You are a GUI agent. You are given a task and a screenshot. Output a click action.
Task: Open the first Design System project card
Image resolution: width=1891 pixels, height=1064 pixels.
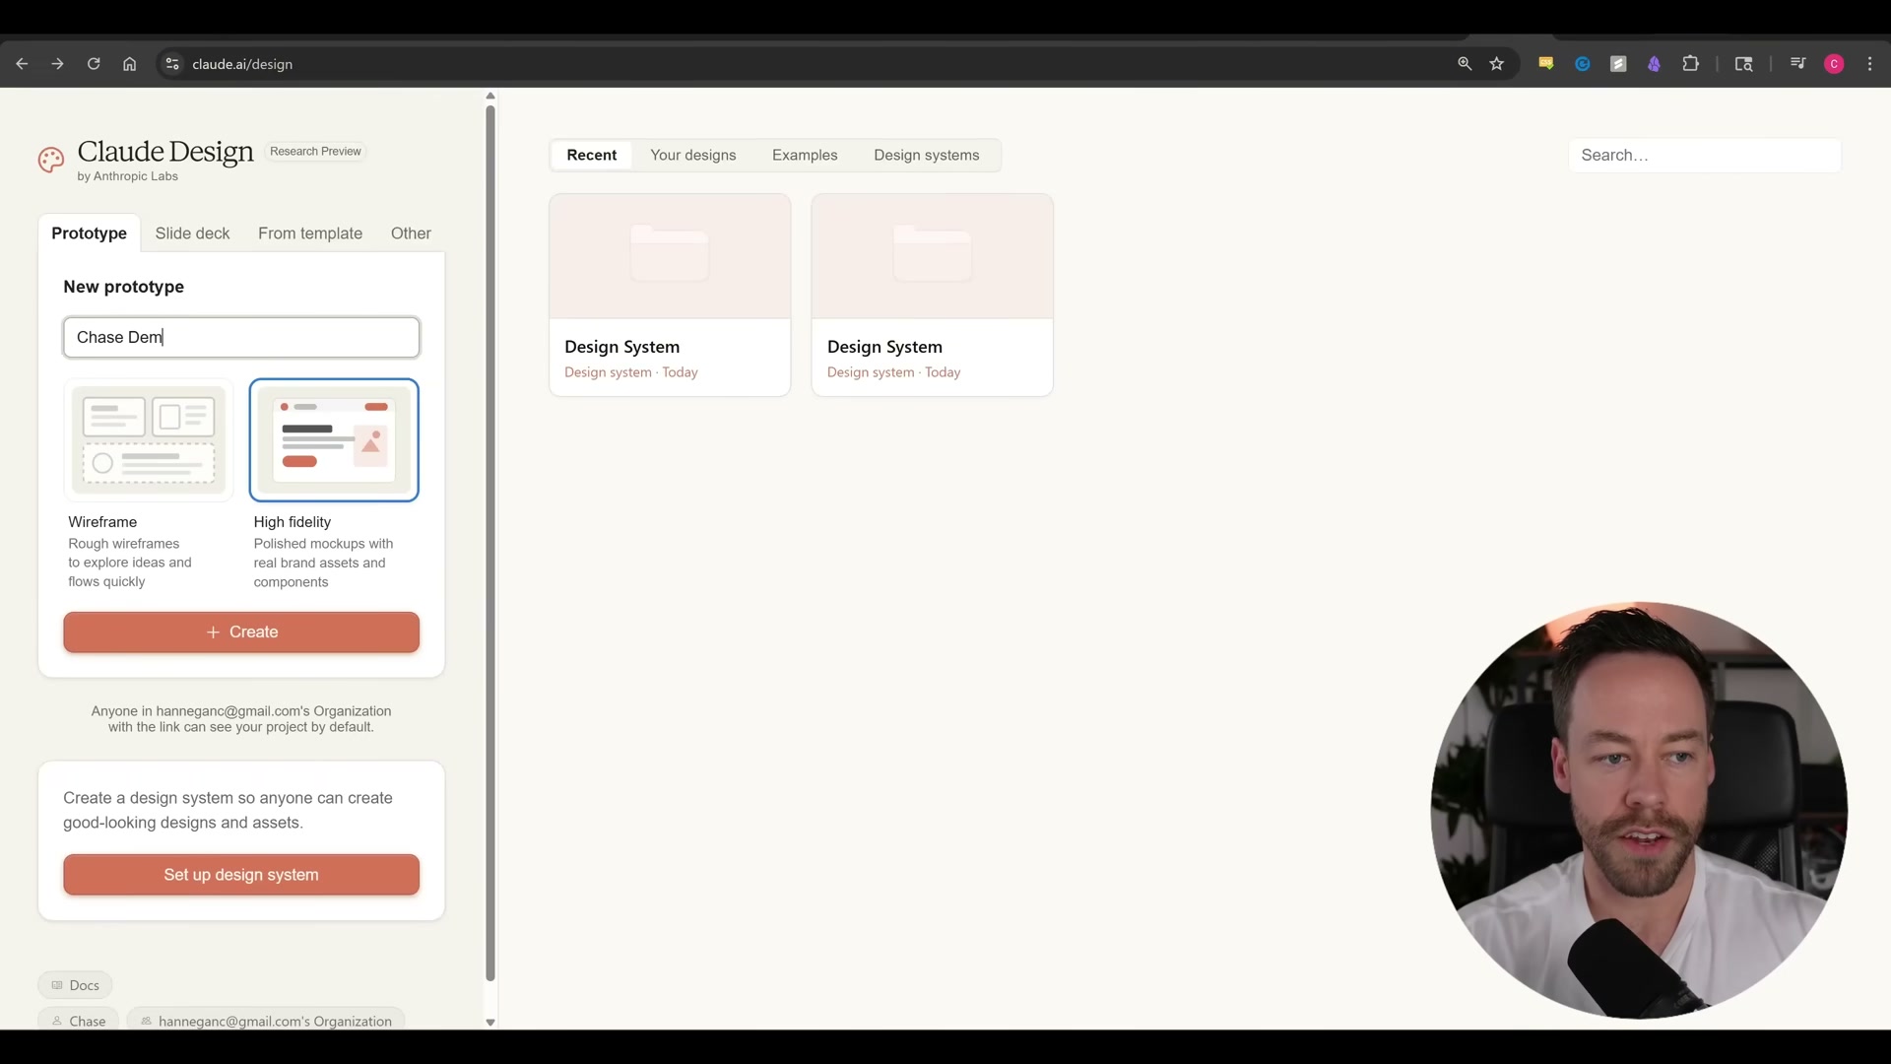pos(670,295)
